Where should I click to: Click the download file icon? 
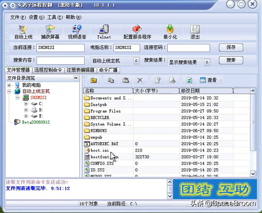point(172,80)
